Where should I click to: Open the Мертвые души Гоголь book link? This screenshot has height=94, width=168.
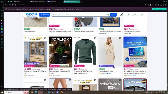click(110, 32)
